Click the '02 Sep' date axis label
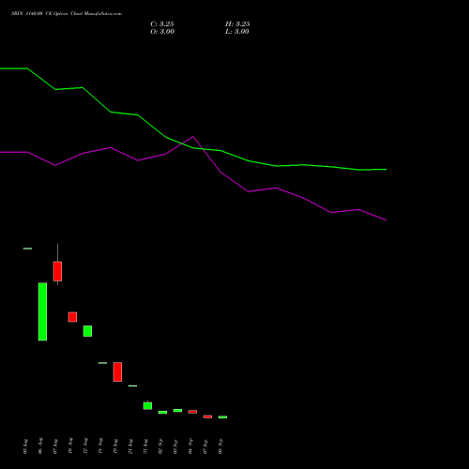Image resolution: width=469 pixels, height=469 pixels. [x=160, y=446]
